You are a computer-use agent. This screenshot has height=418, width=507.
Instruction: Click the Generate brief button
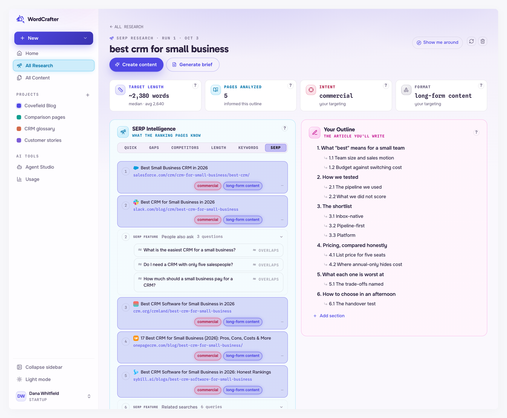coord(193,65)
